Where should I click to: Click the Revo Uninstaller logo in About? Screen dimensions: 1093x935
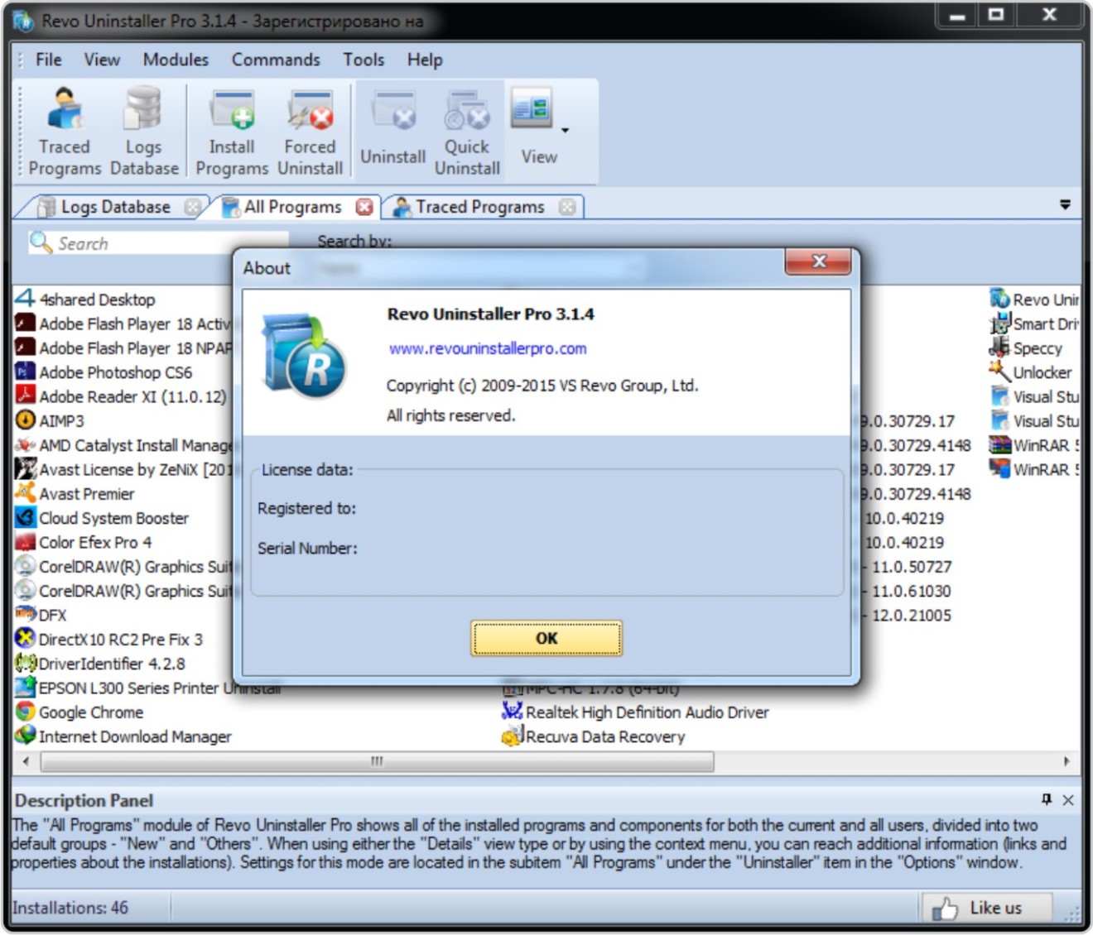click(x=303, y=356)
